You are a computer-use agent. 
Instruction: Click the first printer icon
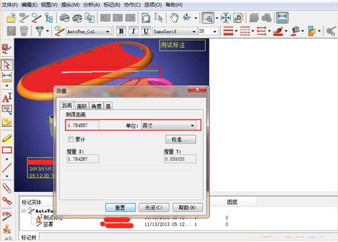click(x=64, y=17)
